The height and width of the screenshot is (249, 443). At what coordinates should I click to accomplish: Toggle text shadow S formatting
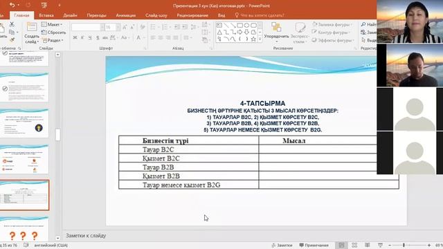click(98, 37)
